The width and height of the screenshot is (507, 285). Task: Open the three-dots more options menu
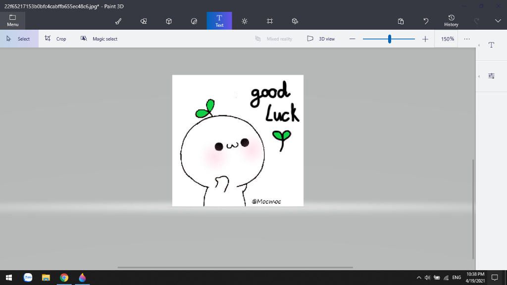pyautogui.click(x=466, y=39)
